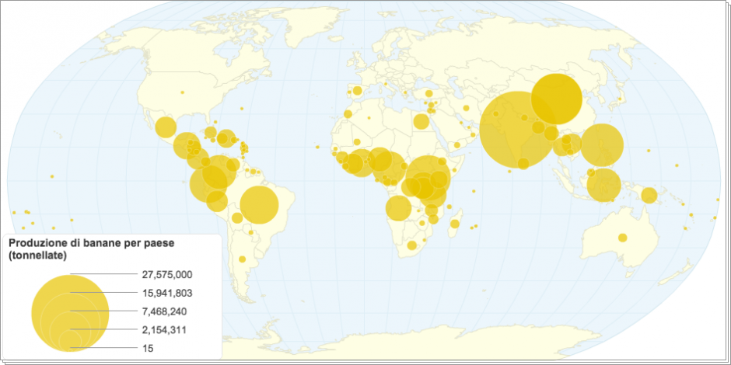This screenshot has width=731, height=365.
Task: Click the bubble in Spain
Action: 357,91
